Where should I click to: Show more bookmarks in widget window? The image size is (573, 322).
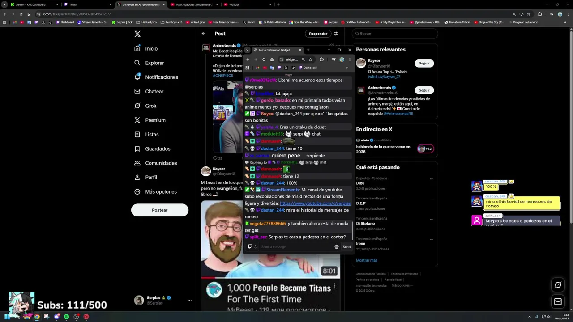pyautogui.click(x=346, y=68)
